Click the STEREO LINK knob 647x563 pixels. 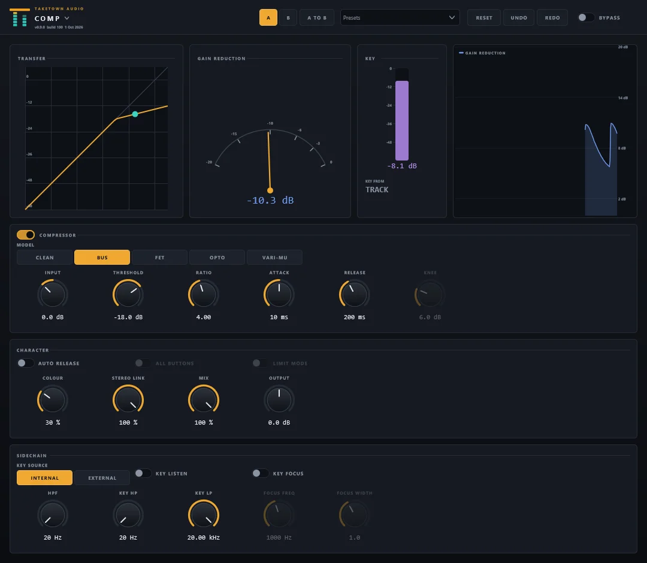(128, 399)
